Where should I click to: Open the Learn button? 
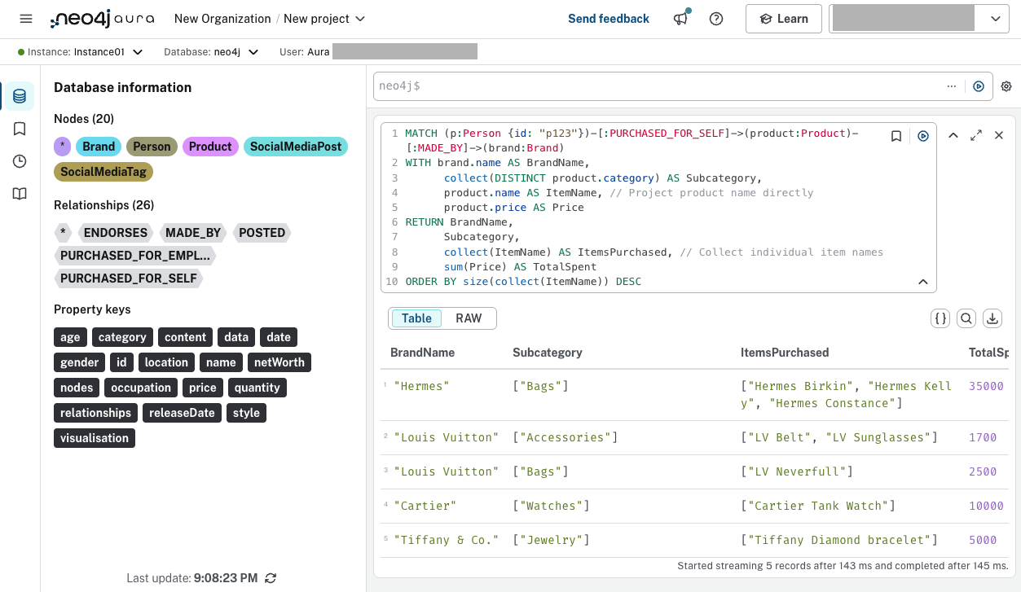[783, 18]
